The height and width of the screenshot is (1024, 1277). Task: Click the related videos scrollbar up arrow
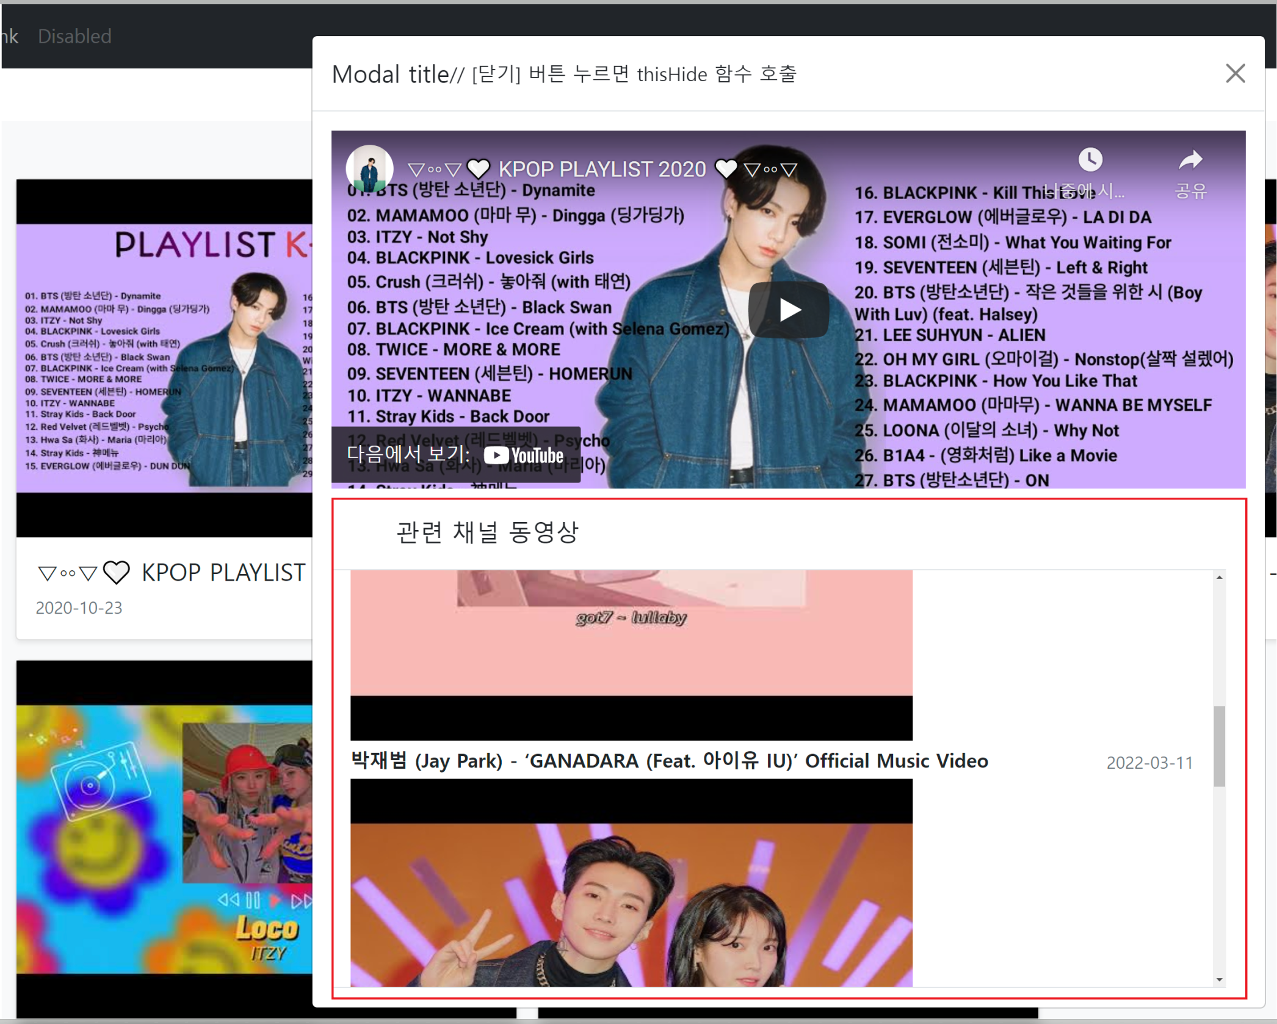pos(1219,577)
